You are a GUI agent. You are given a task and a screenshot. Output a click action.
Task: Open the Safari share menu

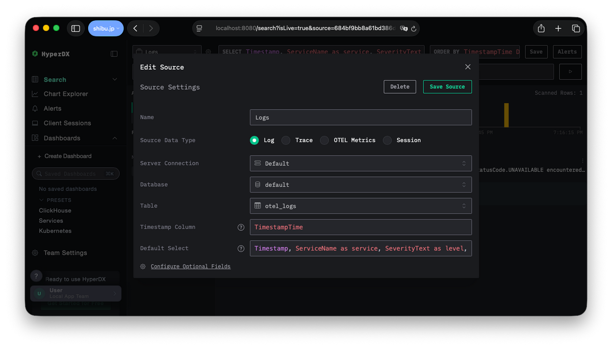541,29
